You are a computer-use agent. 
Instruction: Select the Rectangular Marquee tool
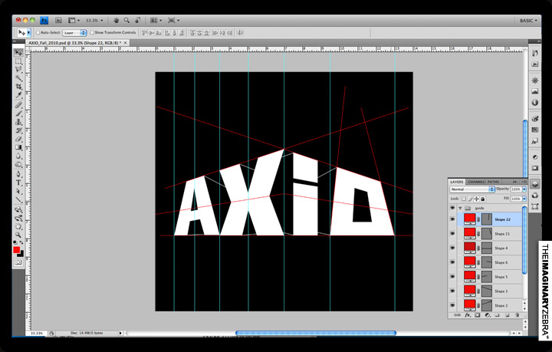[x=18, y=61]
